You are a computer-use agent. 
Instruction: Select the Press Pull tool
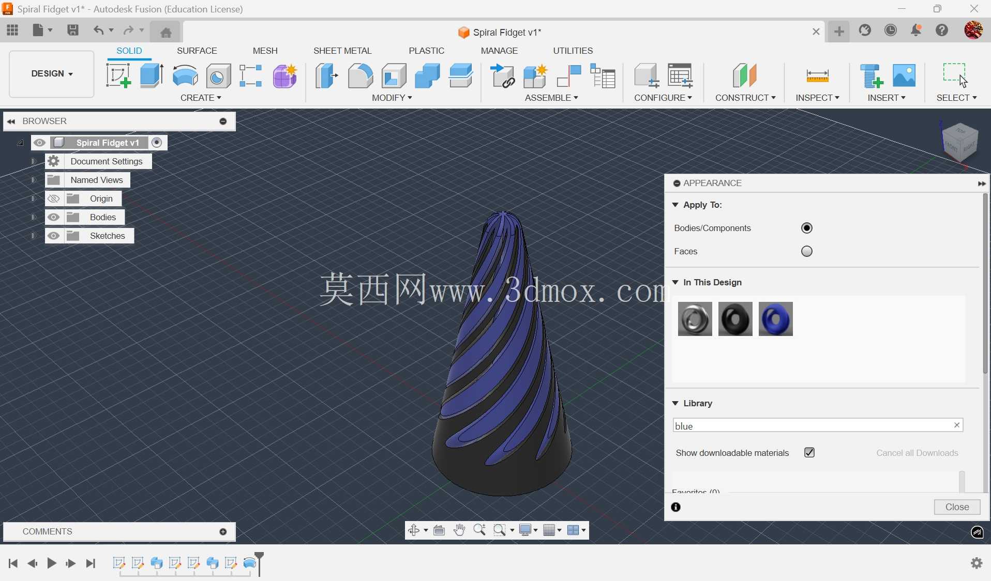[x=326, y=75]
